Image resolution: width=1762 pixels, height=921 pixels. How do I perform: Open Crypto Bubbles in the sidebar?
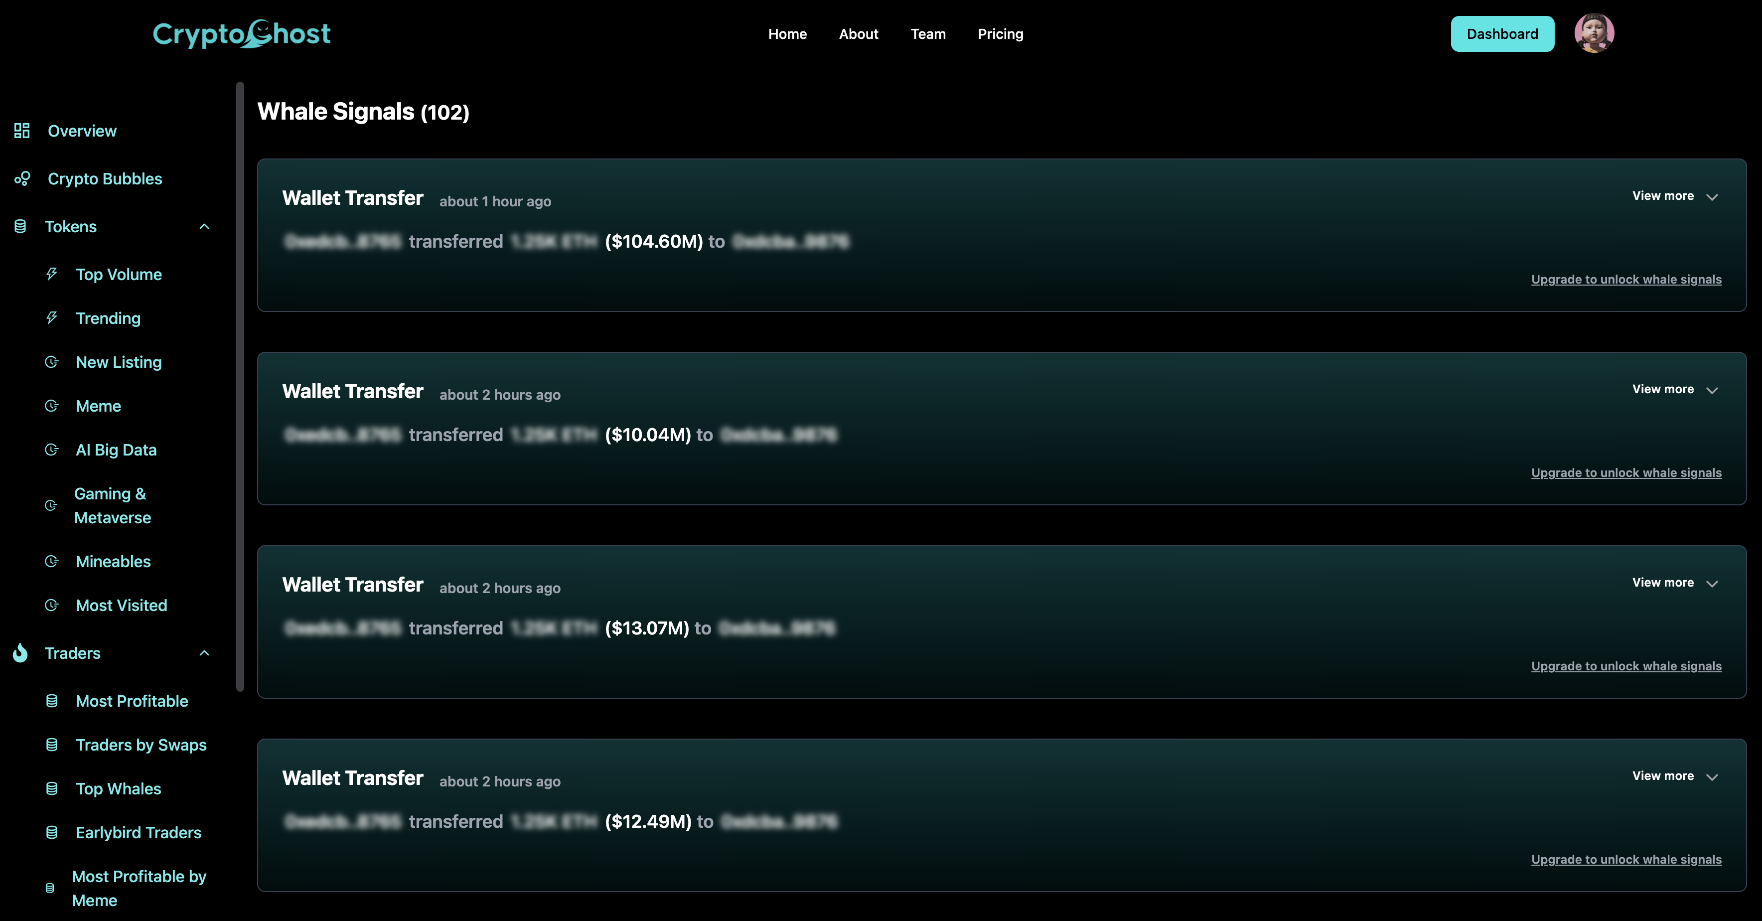[105, 178]
